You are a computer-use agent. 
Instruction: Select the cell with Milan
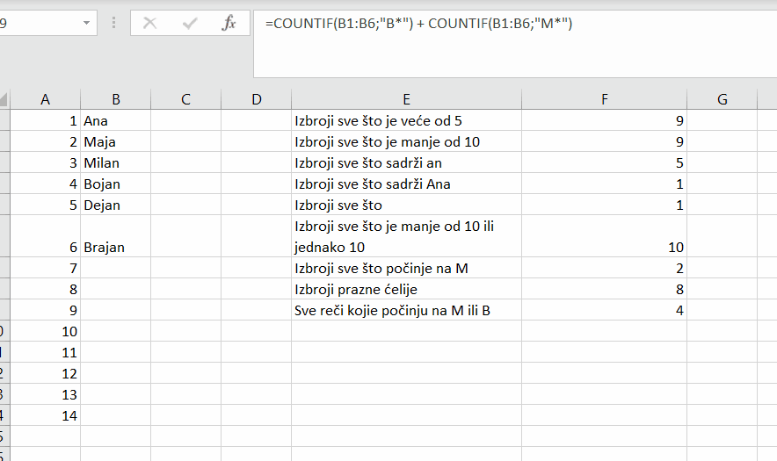coord(115,163)
